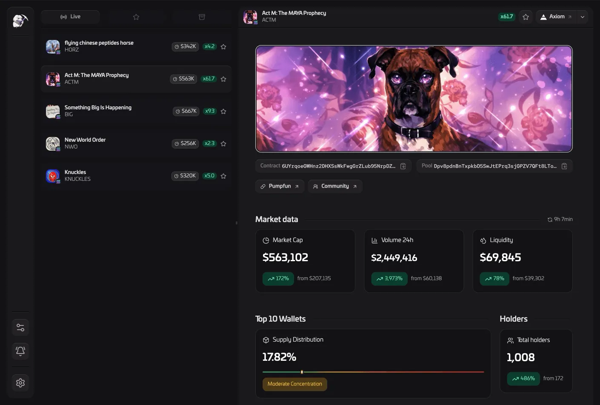Open notifications via the bell icon
This screenshot has width=600, height=405.
coord(20,351)
